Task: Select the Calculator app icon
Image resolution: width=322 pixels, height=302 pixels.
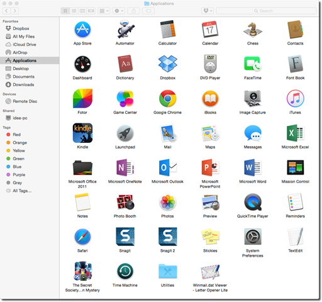Action: pos(167,30)
